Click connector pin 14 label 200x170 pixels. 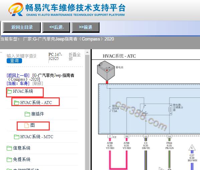pyautogui.click(x=169, y=137)
